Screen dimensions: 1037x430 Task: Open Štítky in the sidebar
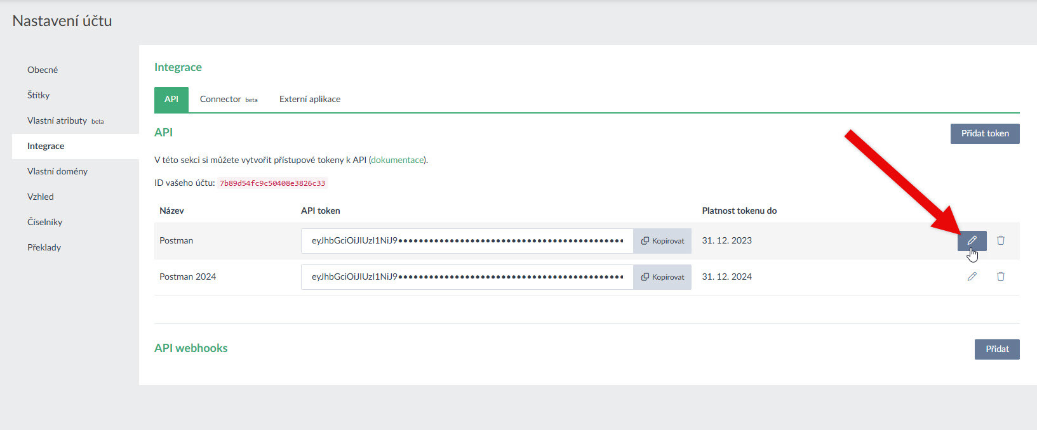(39, 95)
